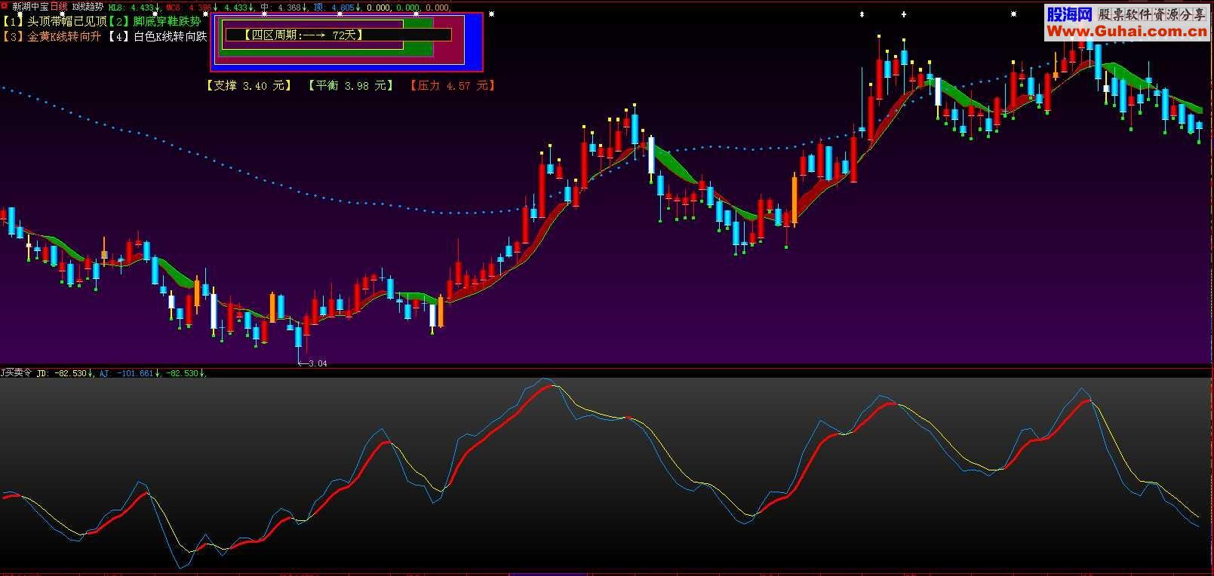Image resolution: width=1214 pixels, height=576 pixels.
Task: Select legend 【1】头顶带帽已见顶
Action: (55, 22)
